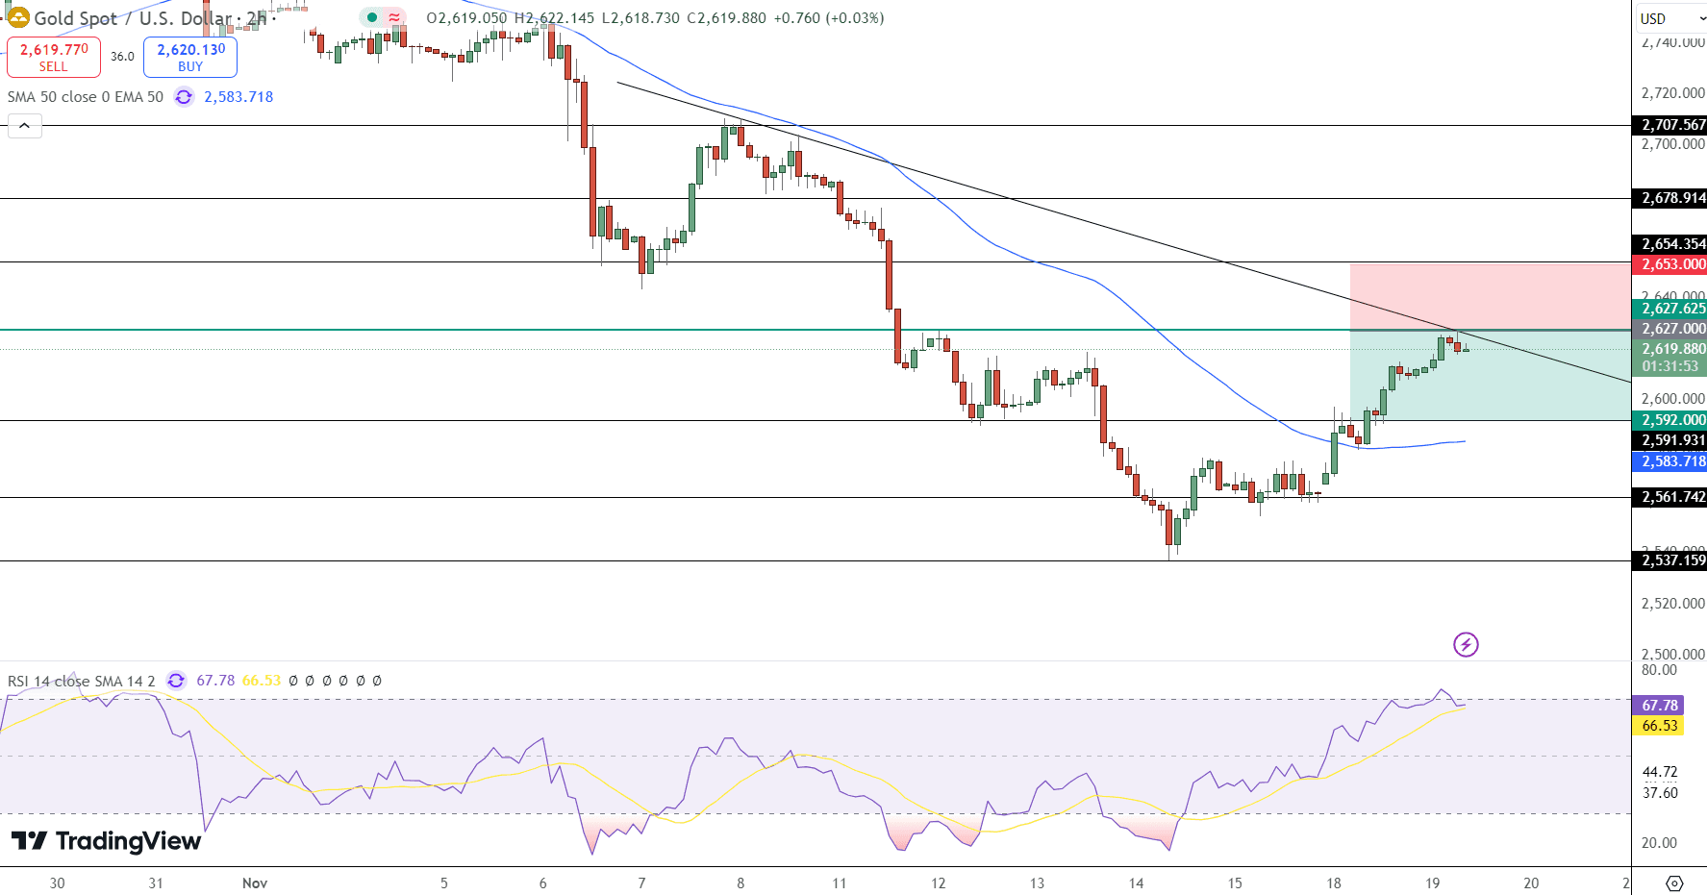Viewport: 1707px width, 895px height.
Task: Click the countdown timer 01:31:53 label
Action: point(1669,366)
